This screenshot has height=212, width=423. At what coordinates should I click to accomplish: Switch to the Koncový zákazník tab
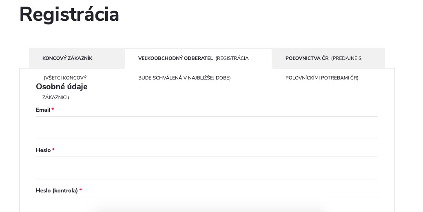tap(67, 58)
